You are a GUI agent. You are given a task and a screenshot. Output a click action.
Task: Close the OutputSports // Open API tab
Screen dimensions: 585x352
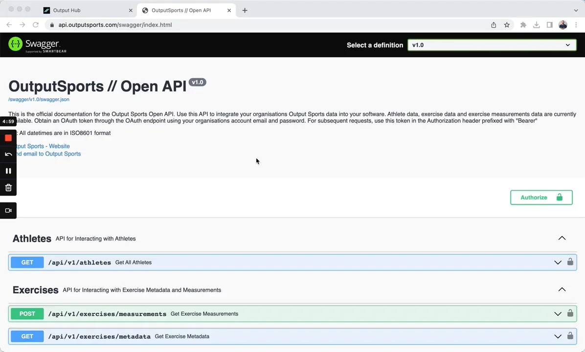[229, 10]
